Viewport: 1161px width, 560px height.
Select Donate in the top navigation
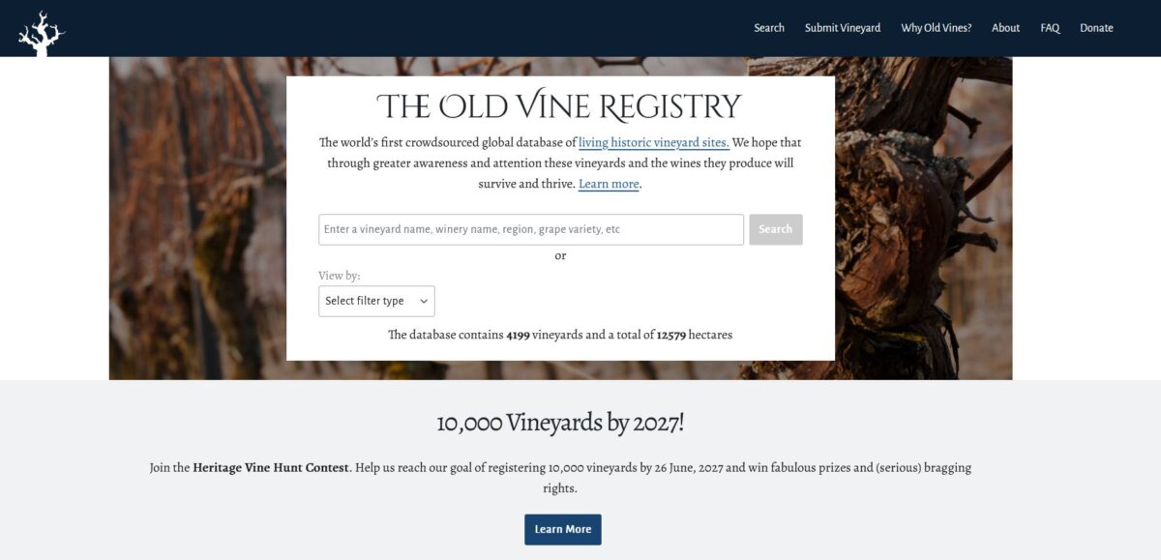(1096, 28)
